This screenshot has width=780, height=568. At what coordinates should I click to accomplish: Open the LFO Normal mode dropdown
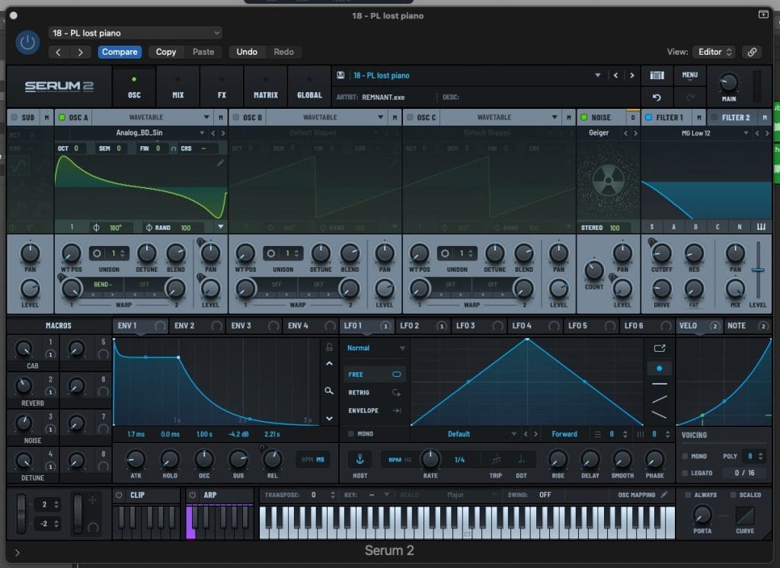click(376, 348)
